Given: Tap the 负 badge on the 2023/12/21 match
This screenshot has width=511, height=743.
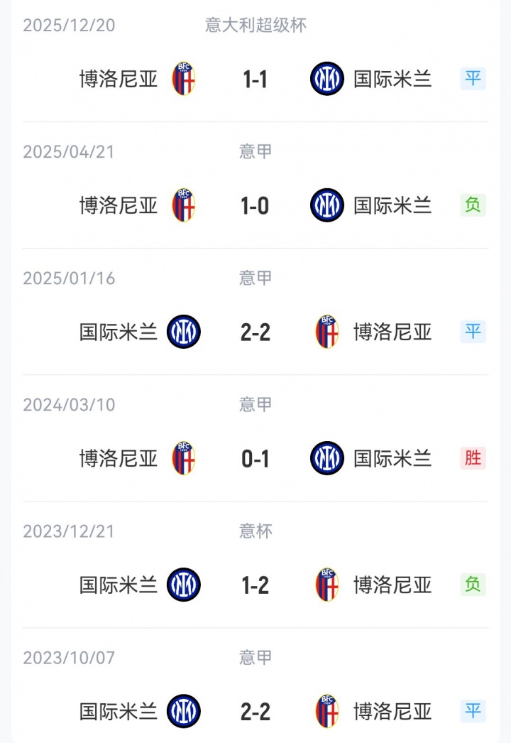Looking at the screenshot, I should tap(473, 585).
